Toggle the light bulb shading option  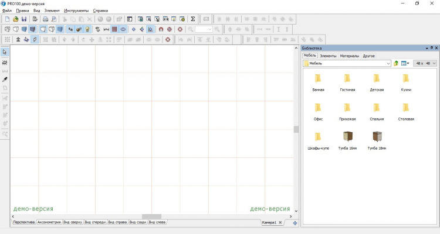87,29
